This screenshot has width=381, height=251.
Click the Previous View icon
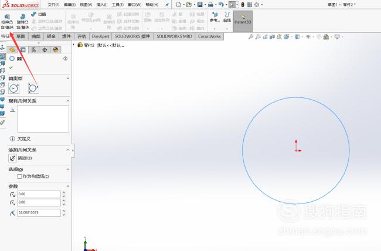point(265,37)
